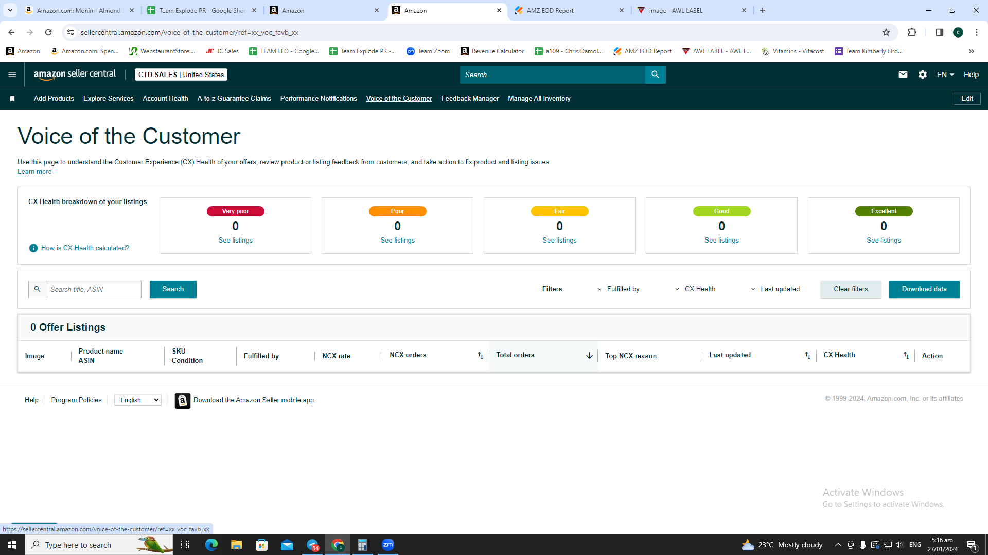Viewport: 988px width, 555px height.
Task: Open Feedback Manager
Action: point(470,99)
